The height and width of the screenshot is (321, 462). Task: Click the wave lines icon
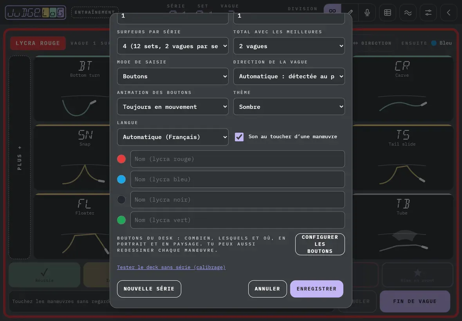pyautogui.click(x=408, y=13)
